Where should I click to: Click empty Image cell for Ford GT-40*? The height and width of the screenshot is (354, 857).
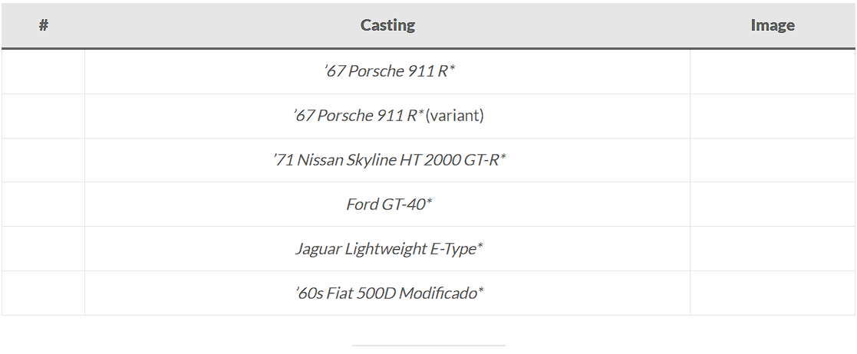(772, 205)
